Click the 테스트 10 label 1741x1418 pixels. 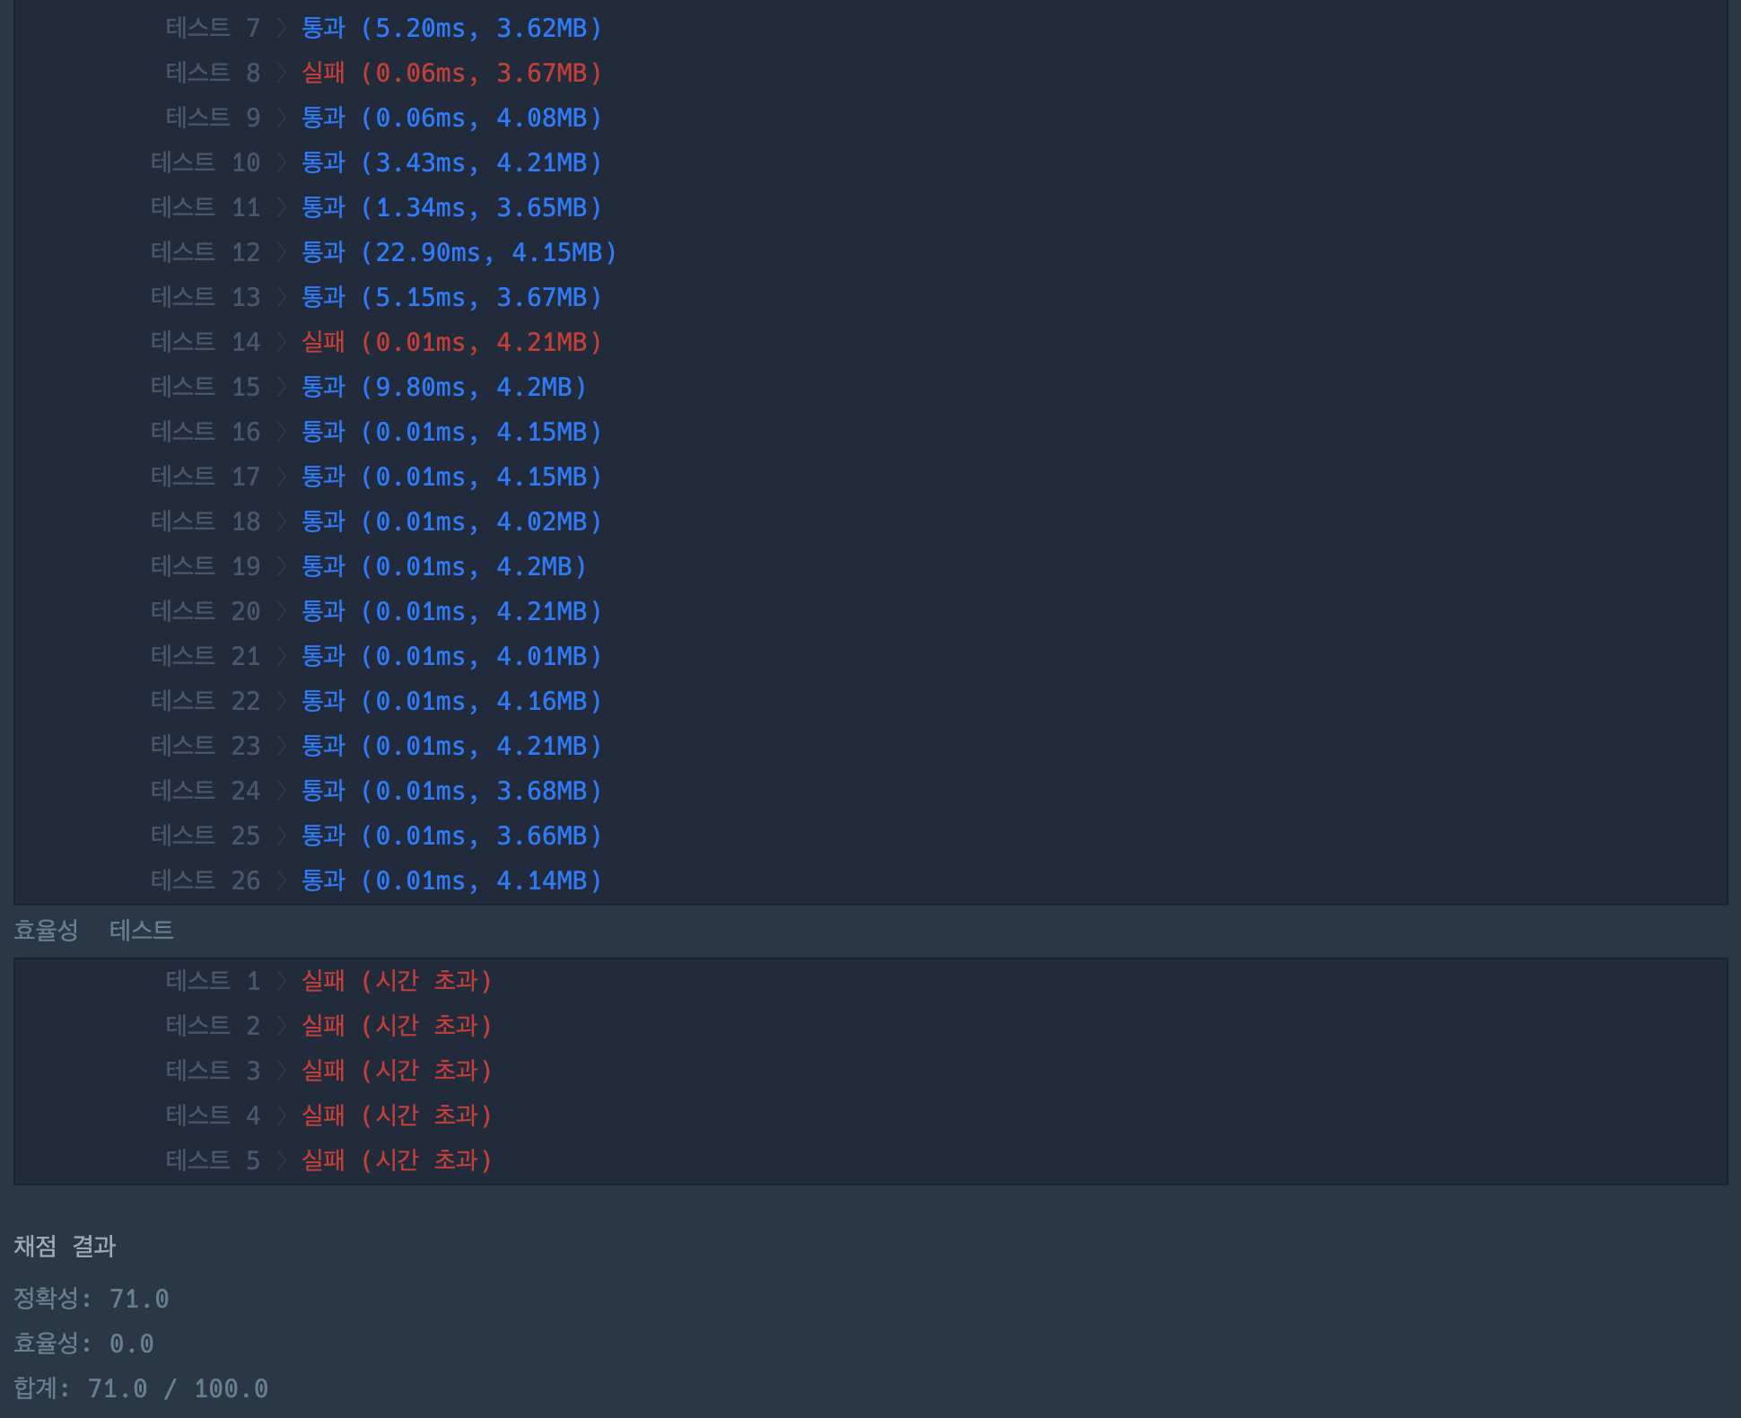pyautogui.click(x=206, y=162)
